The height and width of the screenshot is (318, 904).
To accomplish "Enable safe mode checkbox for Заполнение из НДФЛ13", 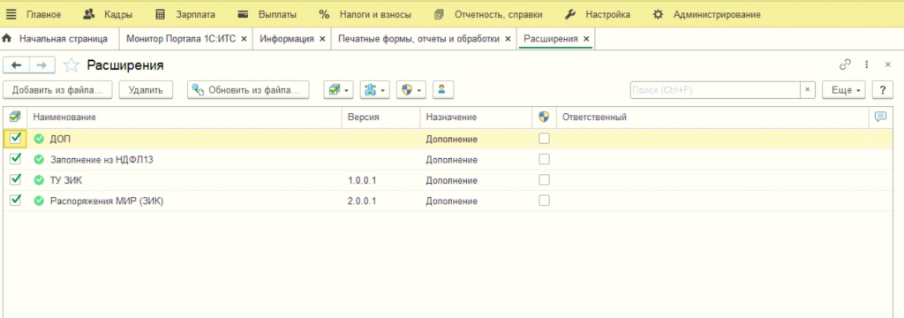I will [x=544, y=159].
